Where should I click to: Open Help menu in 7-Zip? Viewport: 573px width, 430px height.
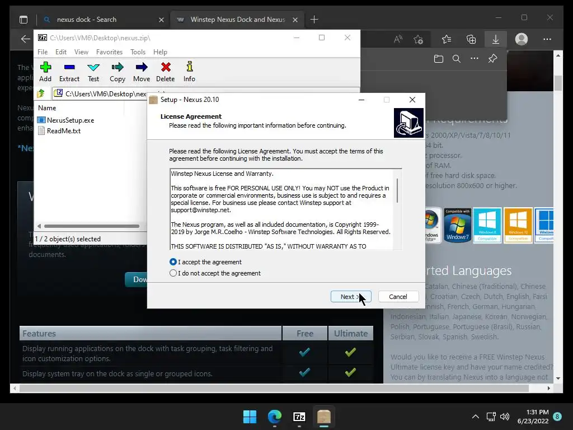tap(160, 52)
